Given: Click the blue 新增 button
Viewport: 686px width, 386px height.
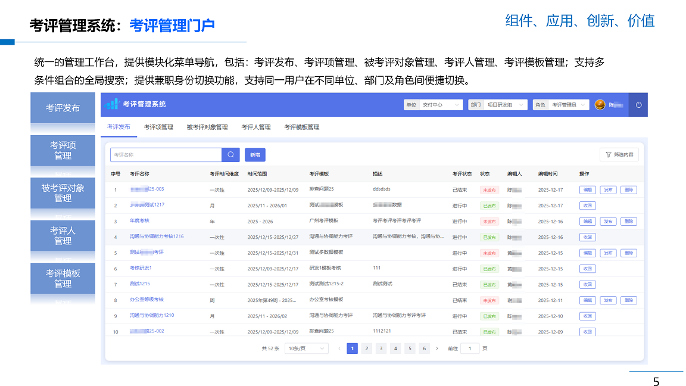Looking at the screenshot, I should [x=255, y=155].
